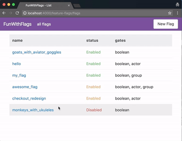The image size is (182, 141).
Task: Click the incognito icon in title bar
Action: [x=177, y=5]
